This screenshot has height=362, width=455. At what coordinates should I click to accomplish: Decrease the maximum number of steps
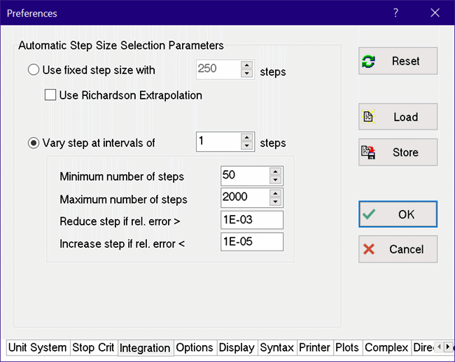pos(276,202)
